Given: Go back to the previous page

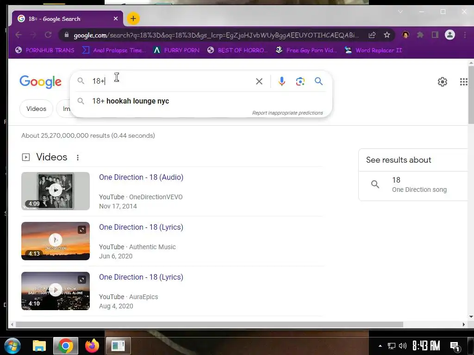Looking at the screenshot, I should point(19,35).
